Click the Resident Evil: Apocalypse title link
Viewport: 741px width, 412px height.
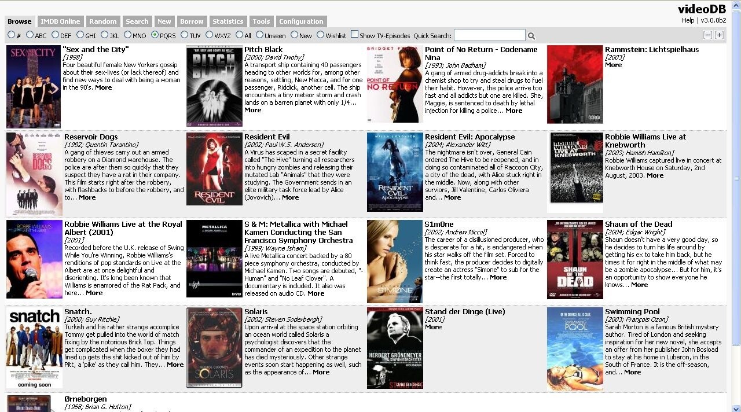pos(469,137)
